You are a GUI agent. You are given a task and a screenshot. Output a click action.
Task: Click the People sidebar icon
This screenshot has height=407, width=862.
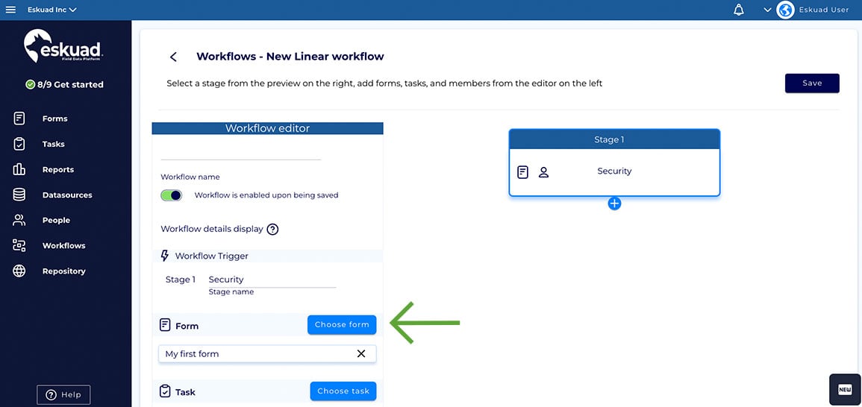[x=19, y=220]
